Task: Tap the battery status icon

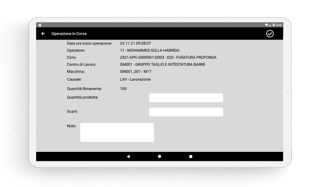Action: pos(273,25)
